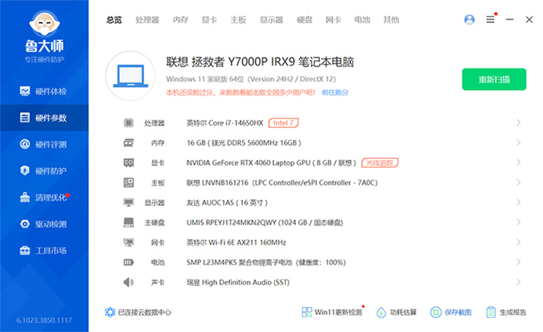Click the 重新扫描 button
543x332 pixels.
point(494,79)
